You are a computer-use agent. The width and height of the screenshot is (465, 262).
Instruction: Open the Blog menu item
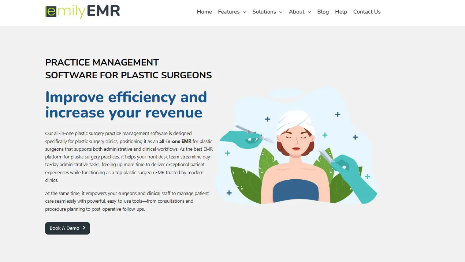point(323,12)
